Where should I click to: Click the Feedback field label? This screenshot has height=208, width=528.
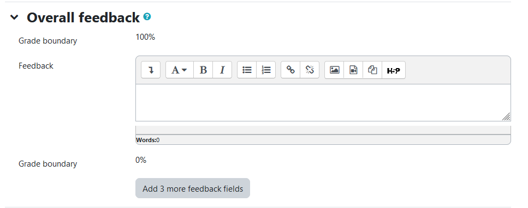point(36,66)
